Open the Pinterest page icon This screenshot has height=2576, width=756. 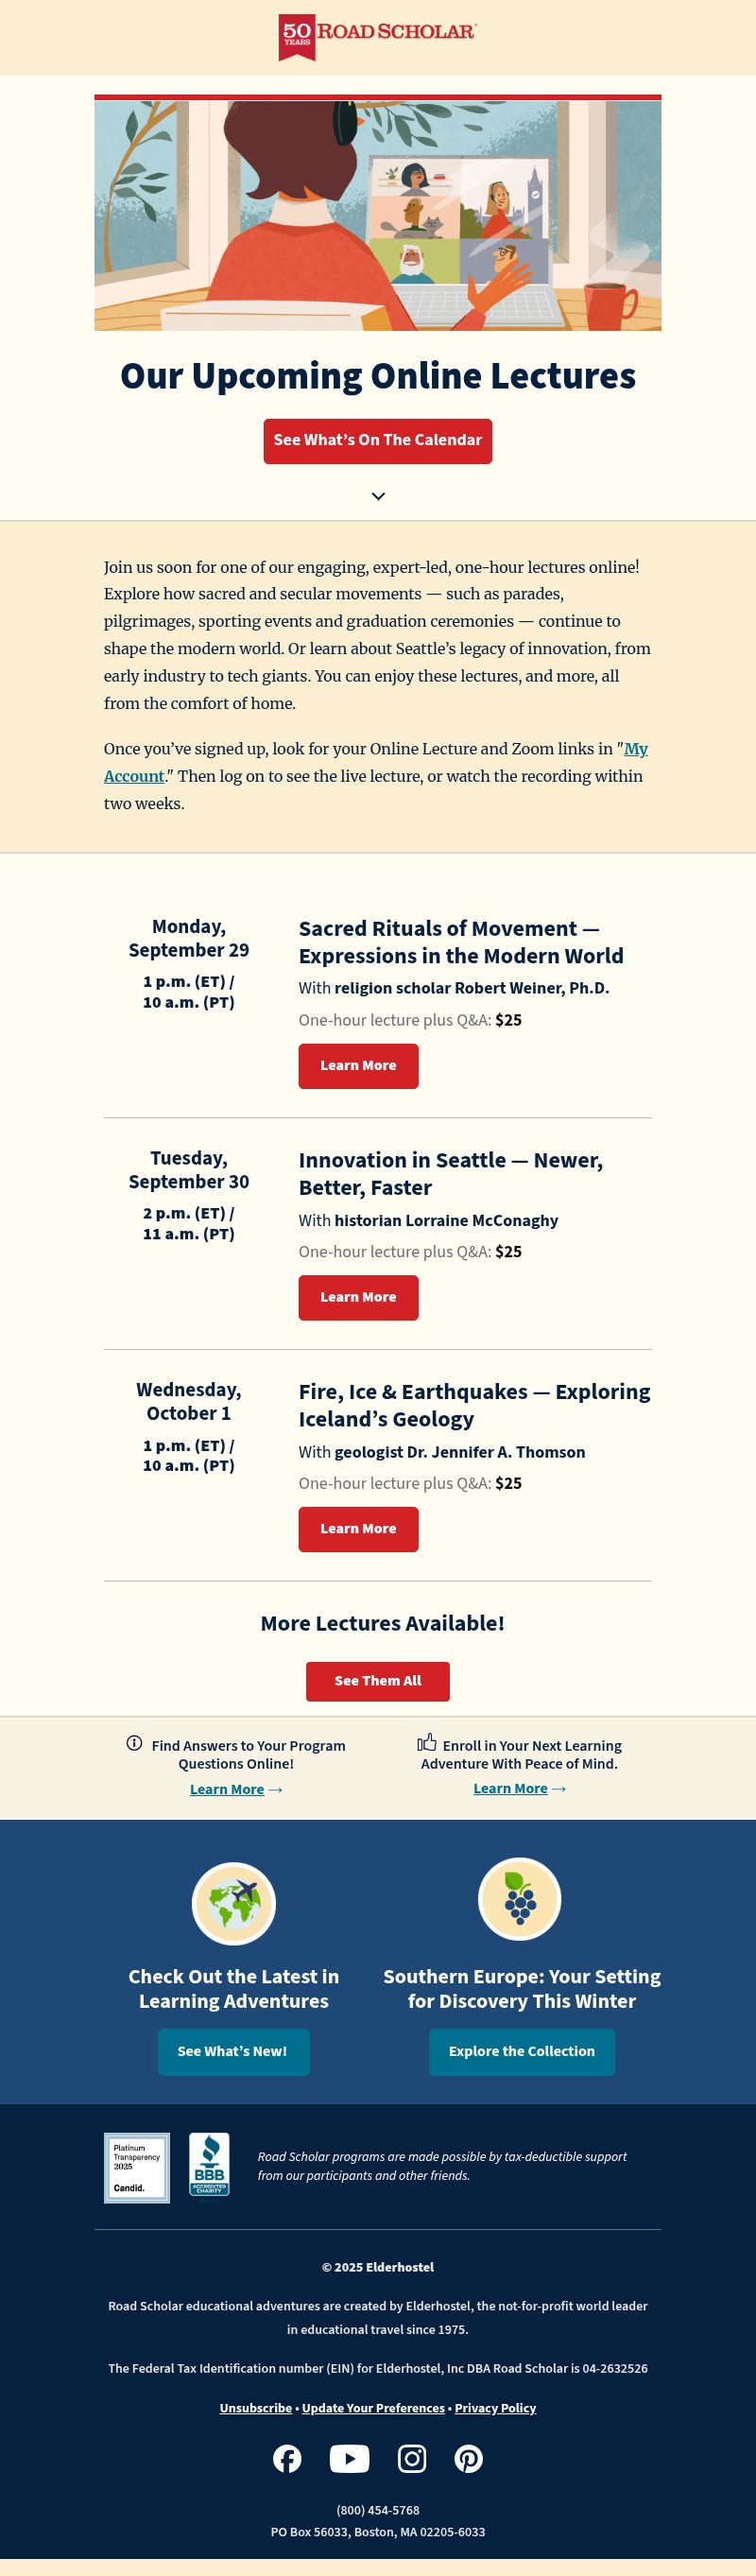coord(469,2458)
